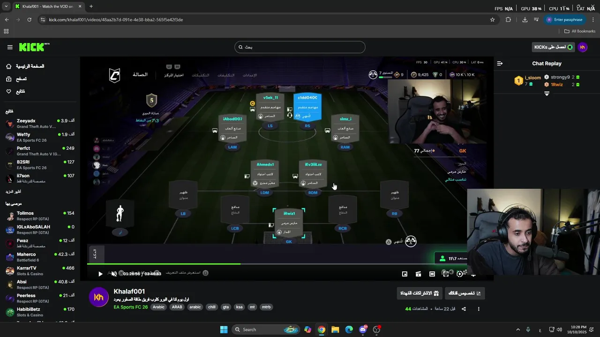
Task: Open Perfct channel in sidebar
Action: click(40, 151)
